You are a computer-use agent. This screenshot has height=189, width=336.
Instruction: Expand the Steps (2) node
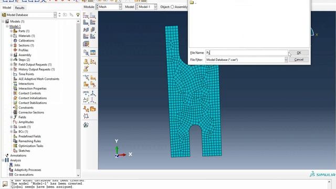tap(12, 60)
